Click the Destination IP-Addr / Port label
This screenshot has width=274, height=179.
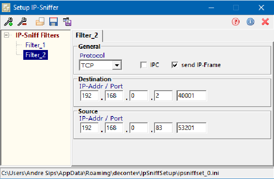coord(101,86)
